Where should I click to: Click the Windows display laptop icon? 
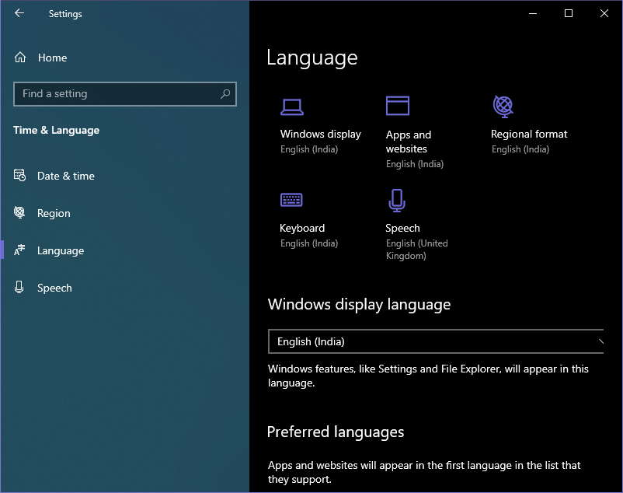pos(292,107)
